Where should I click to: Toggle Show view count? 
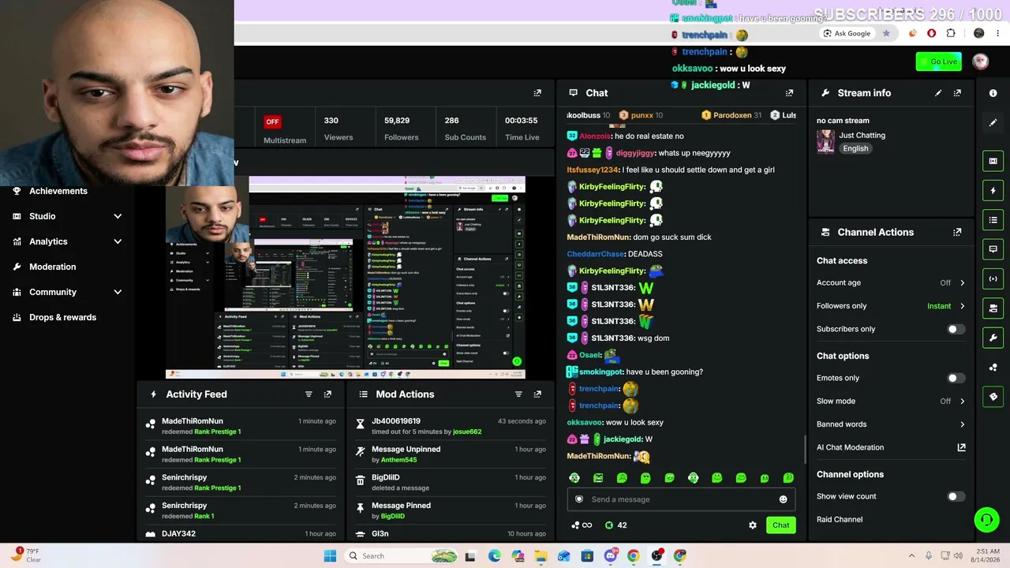pos(956,496)
